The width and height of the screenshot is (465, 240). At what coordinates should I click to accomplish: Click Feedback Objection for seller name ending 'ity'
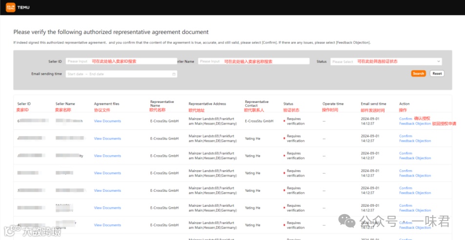[415, 158]
